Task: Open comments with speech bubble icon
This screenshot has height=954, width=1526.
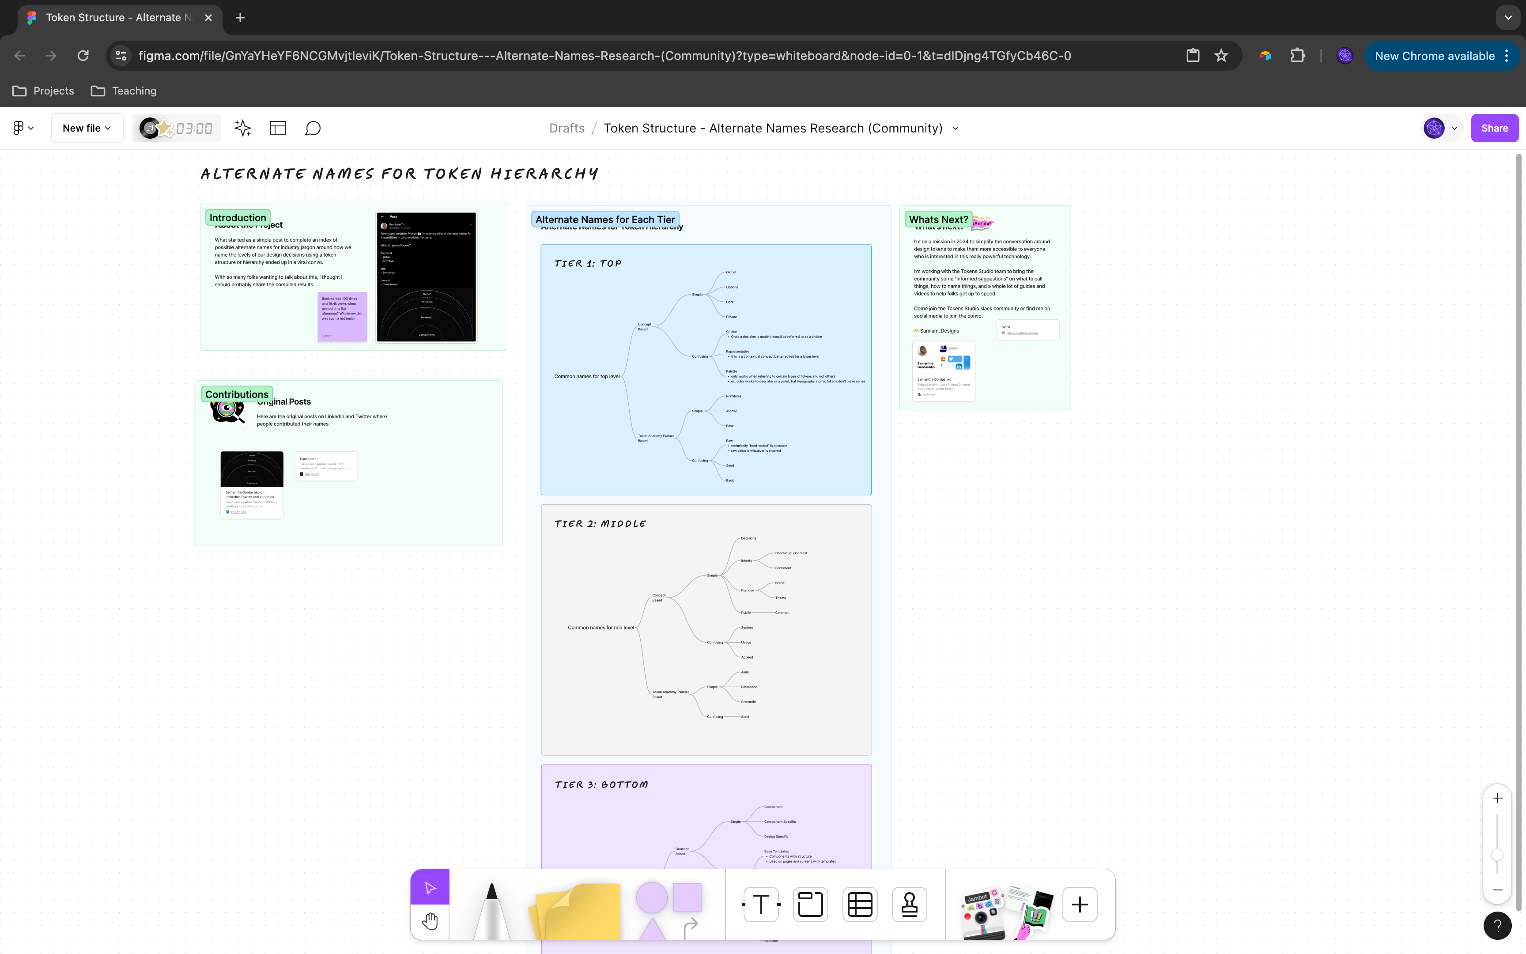Action: [x=313, y=128]
